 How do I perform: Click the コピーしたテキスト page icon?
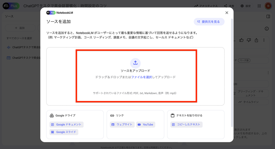[173, 125]
